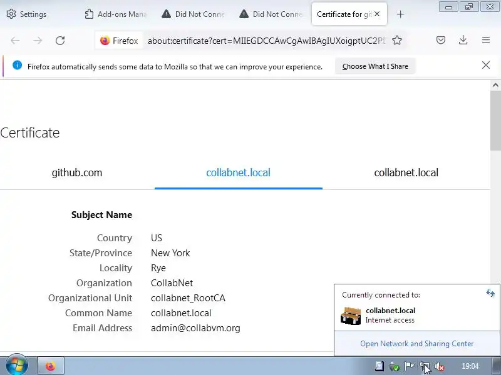The width and height of the screenshot is (501, 375).
Task: Click the Locality value Rye
Action: (158, 268)
